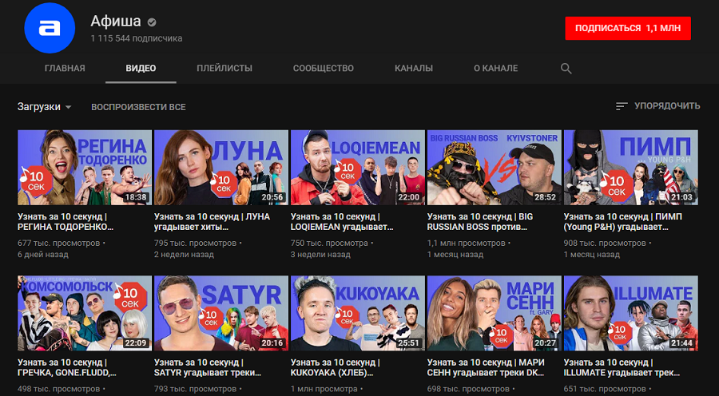Click the title 'BIG RUSSIAN BOSS против...'
The image size is (719, 396).
coord(480,222)
